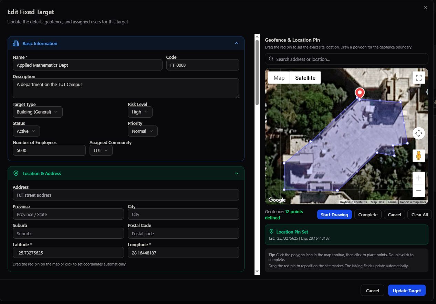Click the Complete geofence button
This screenshot has width=436, height=304.
(x=368, y=215)
